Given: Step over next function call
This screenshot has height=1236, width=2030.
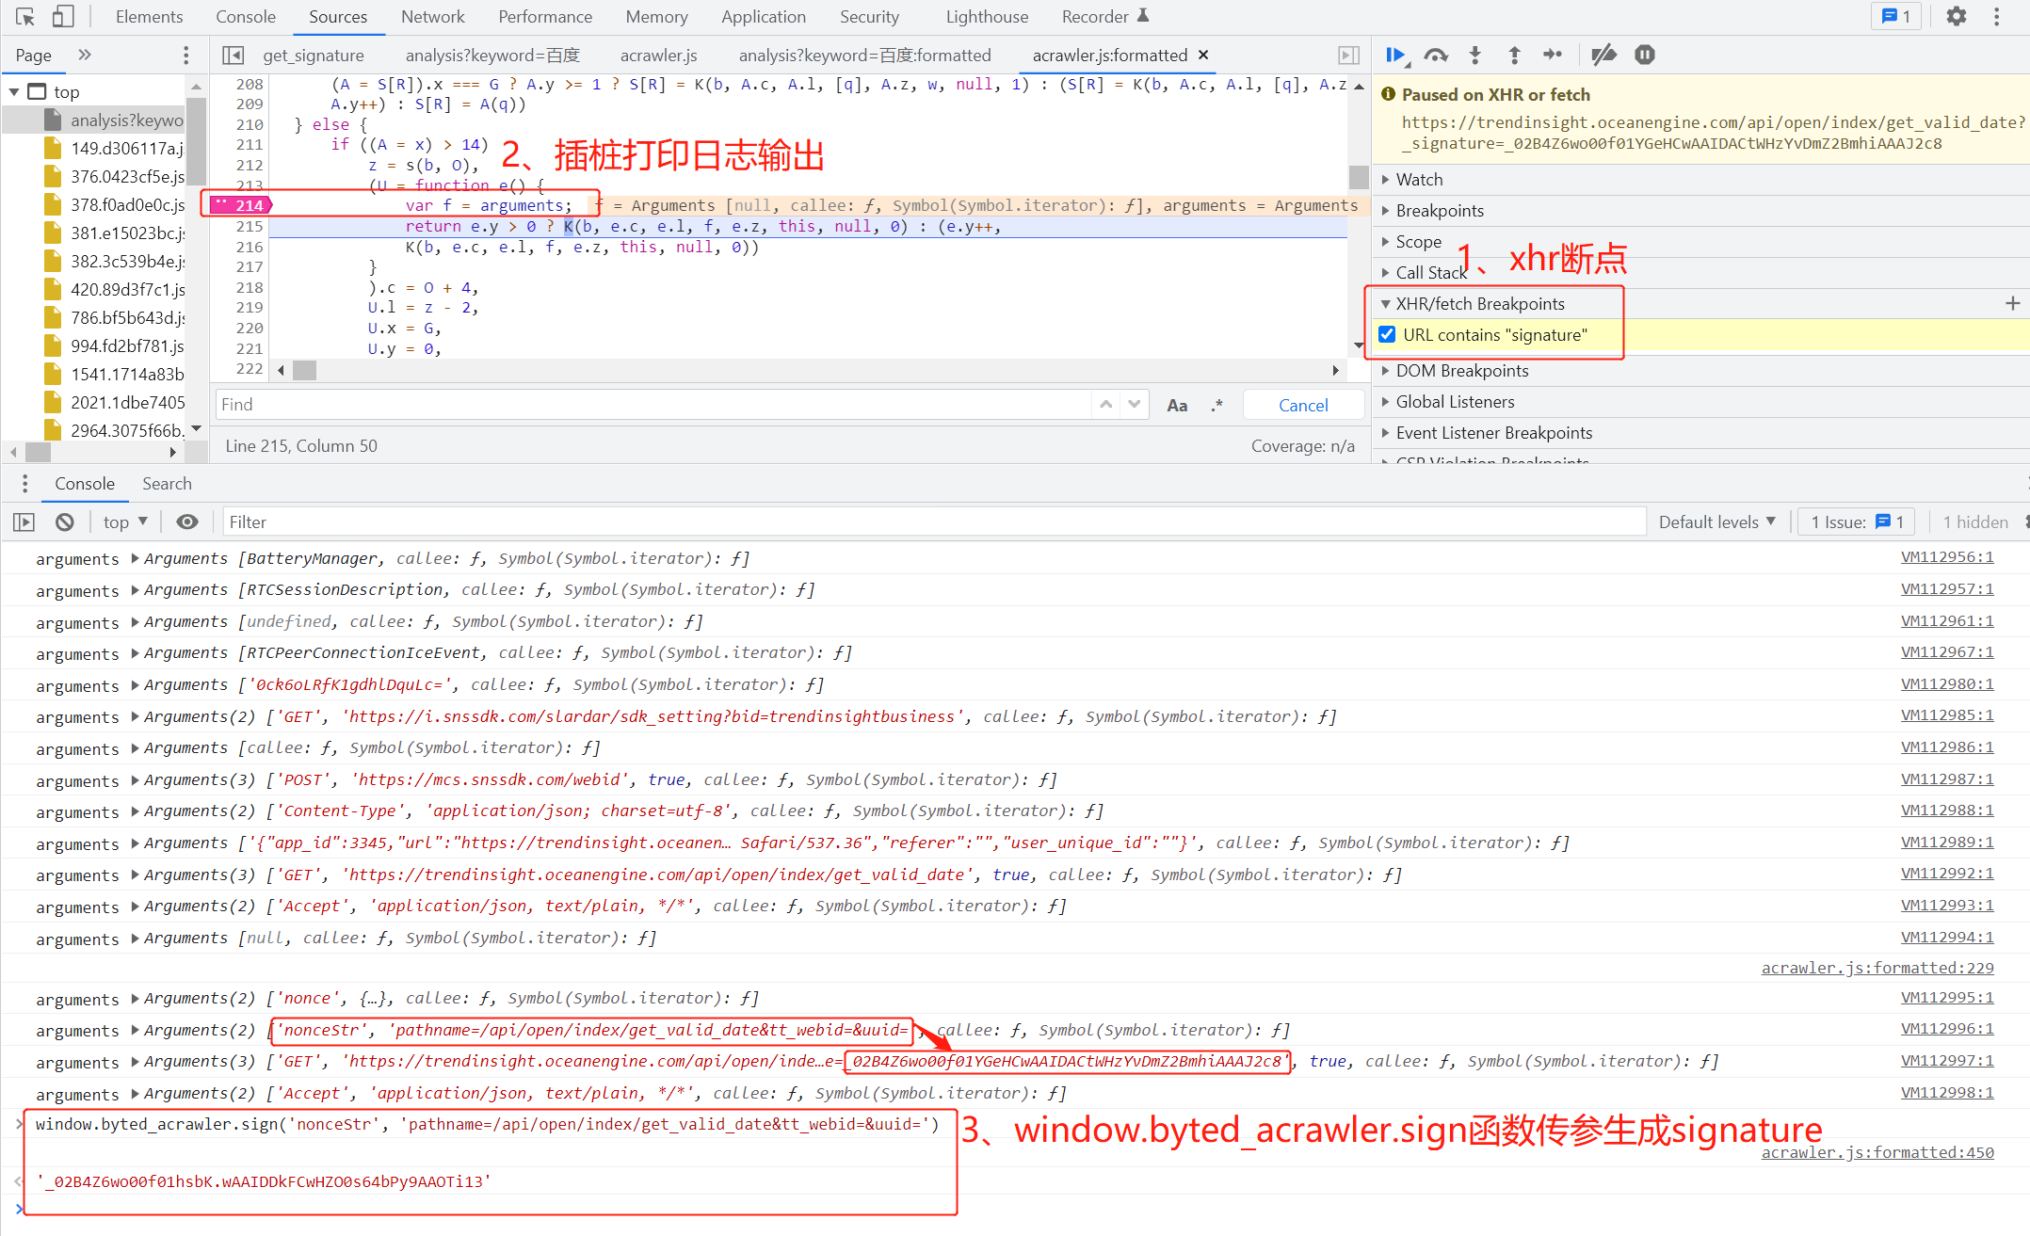Looking at the screenshot, I should click(1437, 55).
